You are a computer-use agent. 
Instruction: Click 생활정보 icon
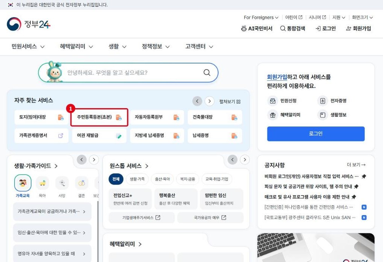coord(323,115)
